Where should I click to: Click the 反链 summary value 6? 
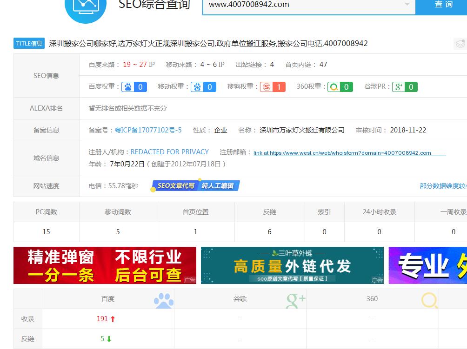click(x=269, y=232)
